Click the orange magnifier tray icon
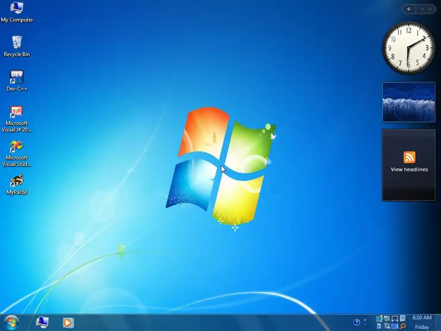 click(x=403, y=326)
